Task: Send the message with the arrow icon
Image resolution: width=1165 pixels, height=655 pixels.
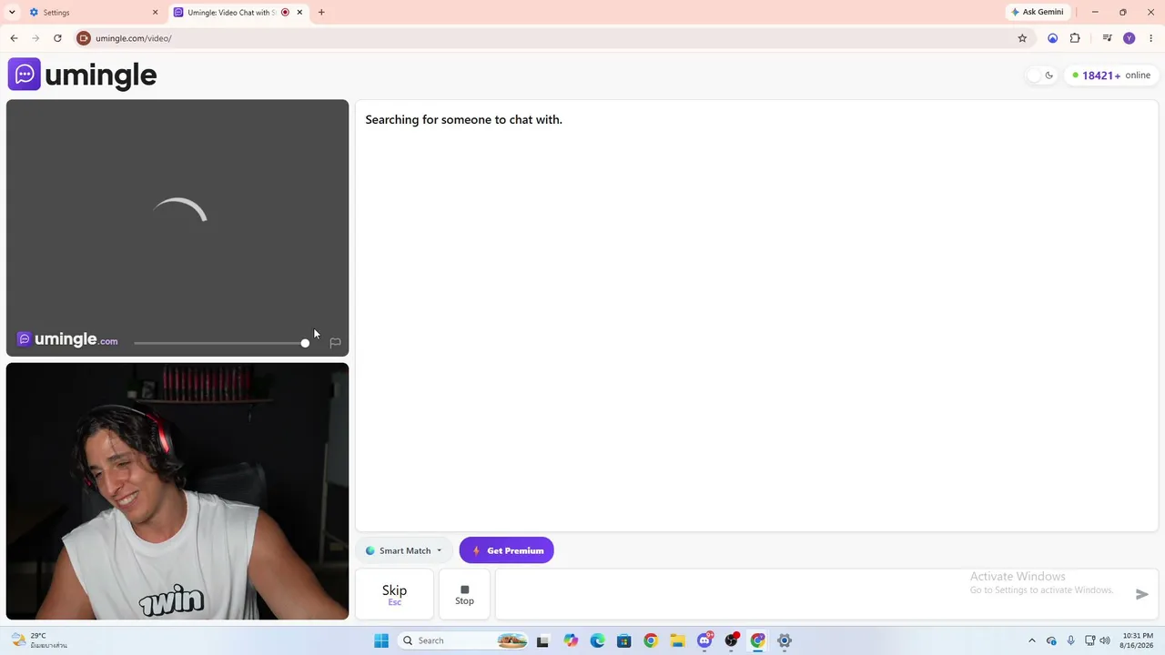Action: (x=1142, y=594)
